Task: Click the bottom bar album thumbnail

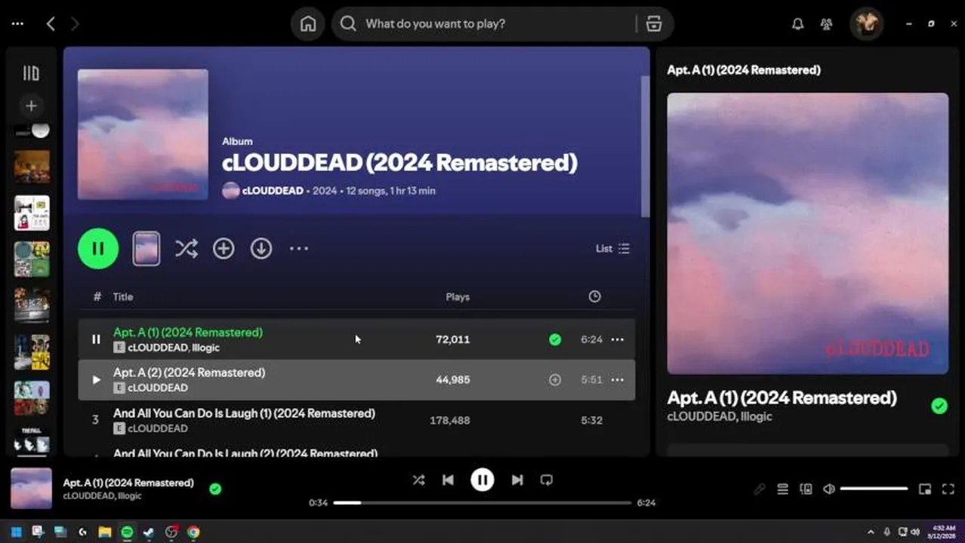Action: (x=31, y=488)
